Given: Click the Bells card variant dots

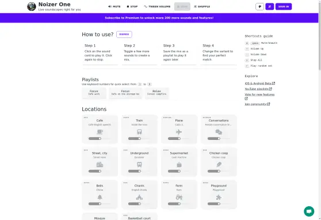Looking at the screenshot, I should click(x=86, y=183).
